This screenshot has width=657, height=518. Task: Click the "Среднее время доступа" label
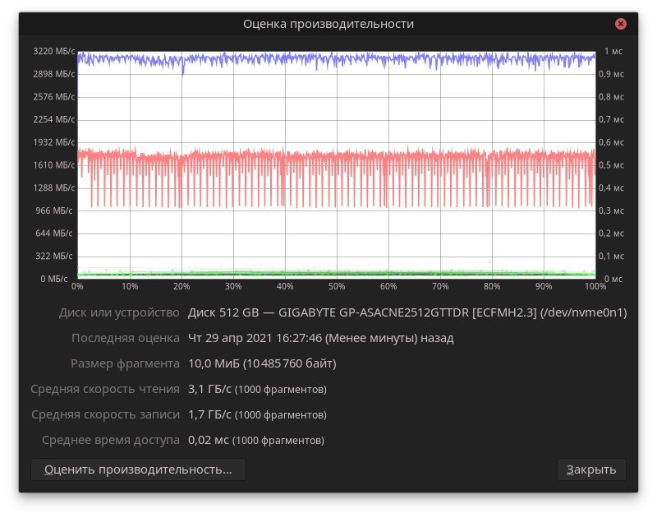[111, 440]
